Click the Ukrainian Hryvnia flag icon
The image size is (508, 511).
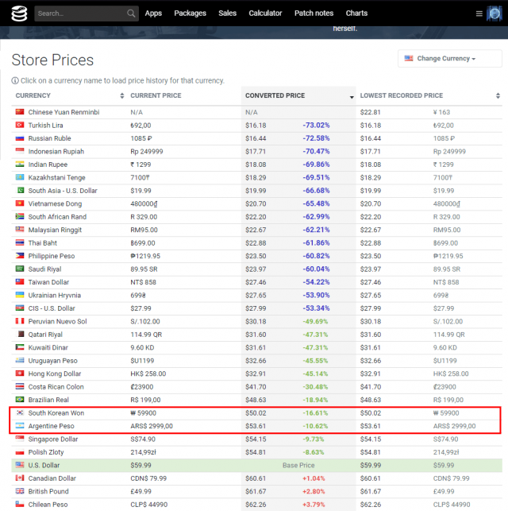pos(20,295)
